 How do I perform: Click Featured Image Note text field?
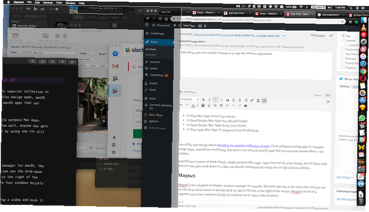click(x=255, y=65)
